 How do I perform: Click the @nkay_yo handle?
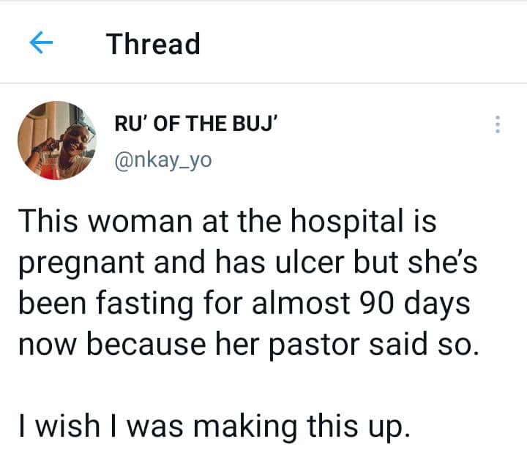[x=162, y=160]
